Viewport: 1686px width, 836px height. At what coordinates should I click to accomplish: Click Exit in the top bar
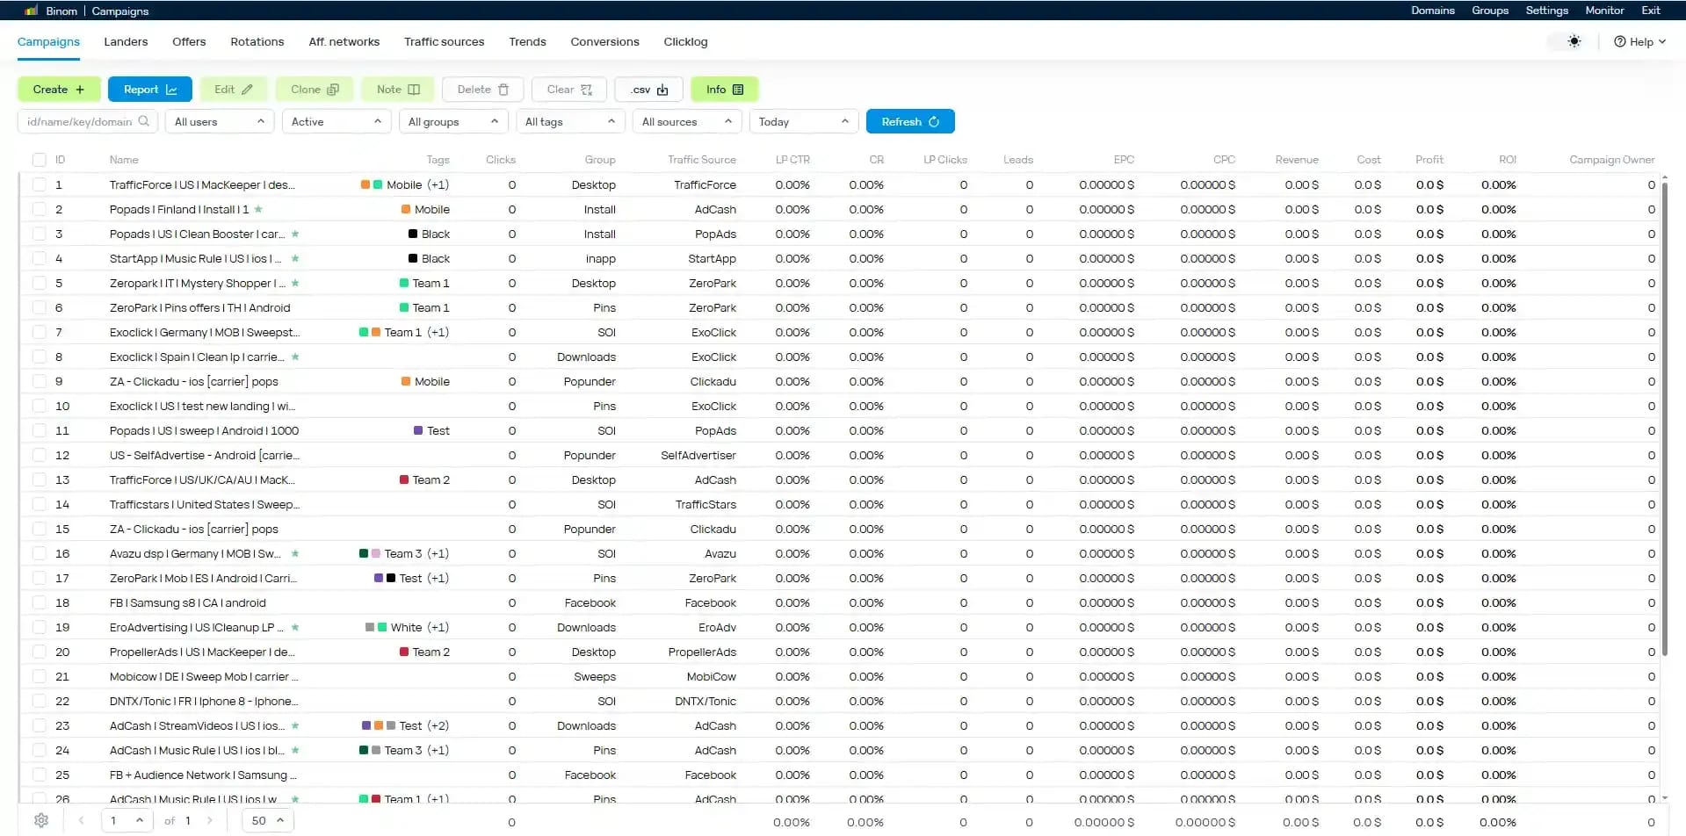(1651, 11)
